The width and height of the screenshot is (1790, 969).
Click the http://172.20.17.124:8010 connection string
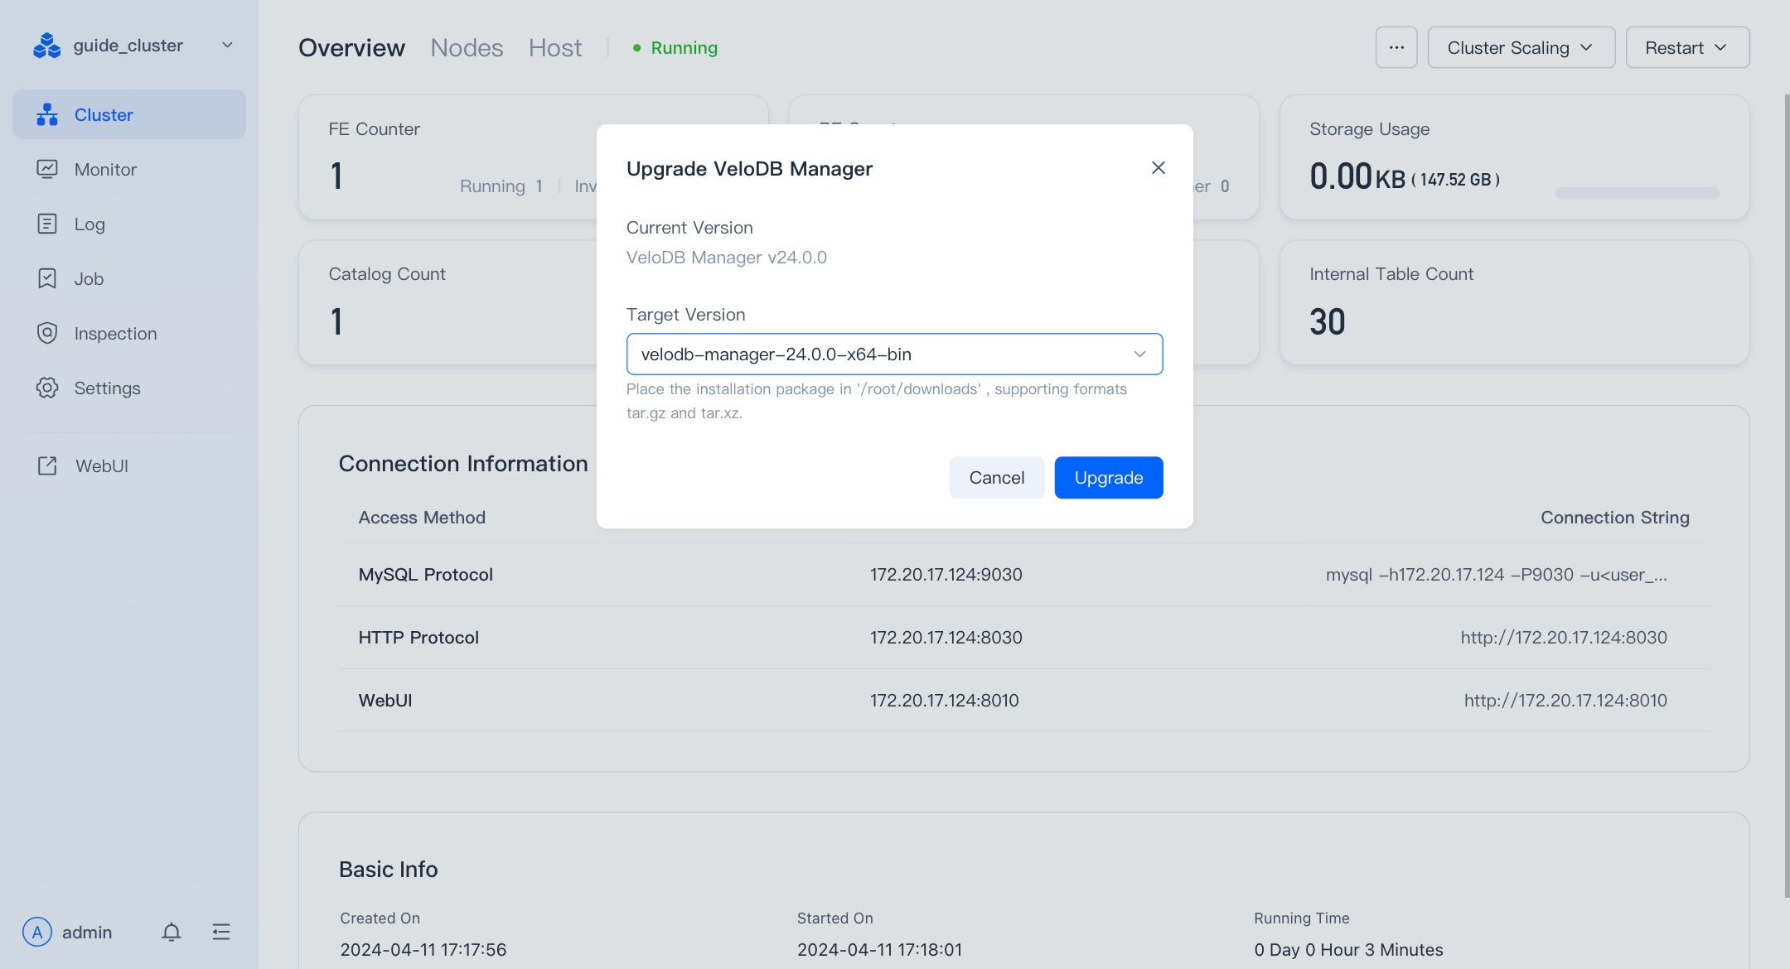(x=1565, y=701)
